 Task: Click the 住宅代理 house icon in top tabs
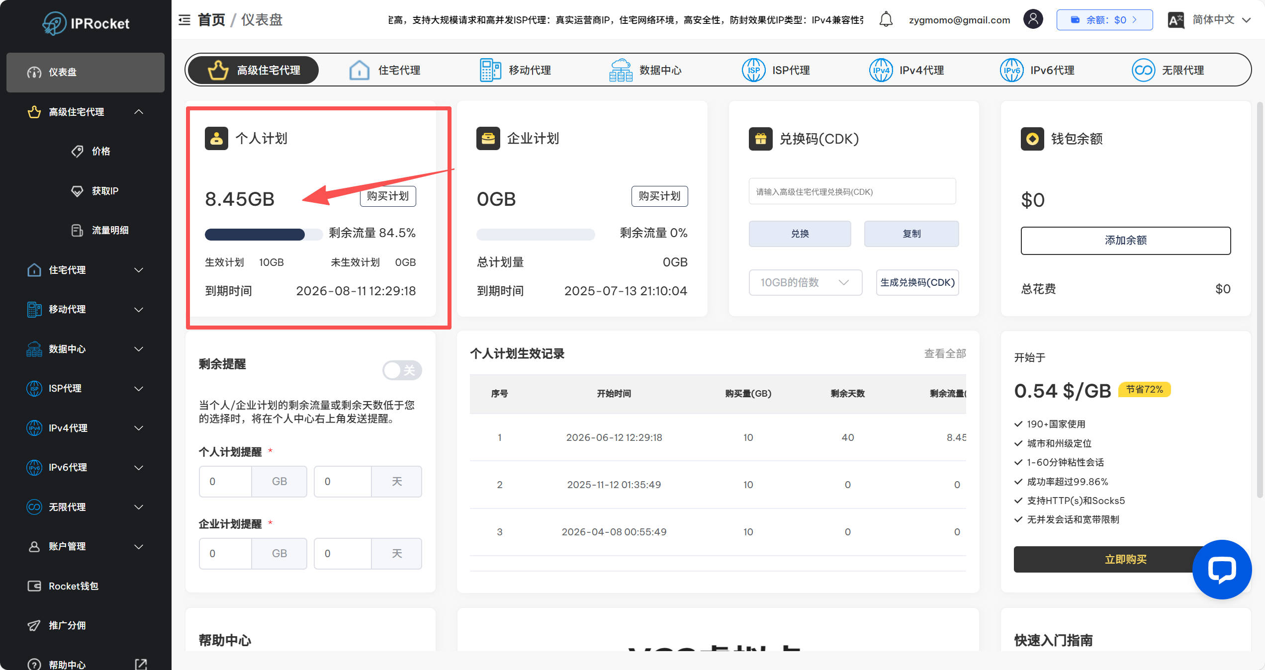(359, 70)
